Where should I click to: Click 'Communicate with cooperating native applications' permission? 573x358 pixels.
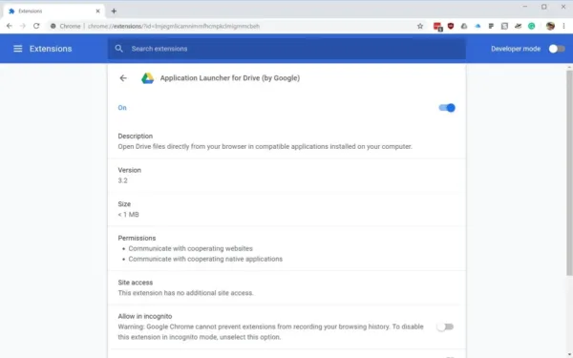[x=205, y=259]
